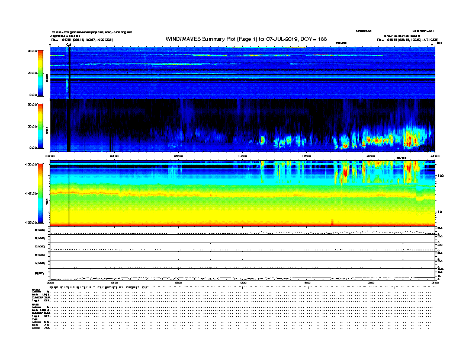Click the 04:00 time label below RAD1 panel
469x363 pixels.
(114, 156)
